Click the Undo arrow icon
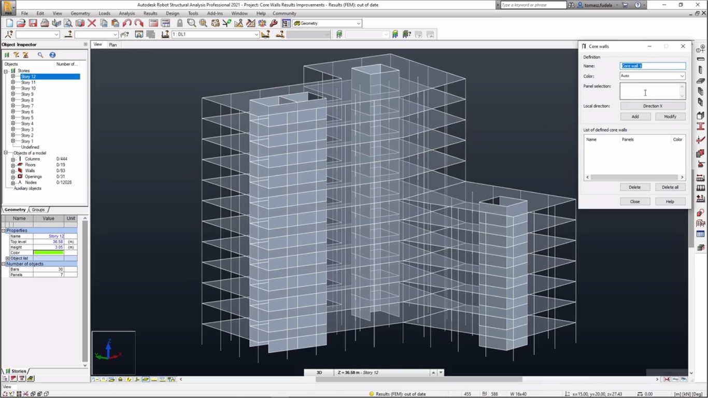The image size is (708, 398). pyautogui.click(x=127, y=23)
